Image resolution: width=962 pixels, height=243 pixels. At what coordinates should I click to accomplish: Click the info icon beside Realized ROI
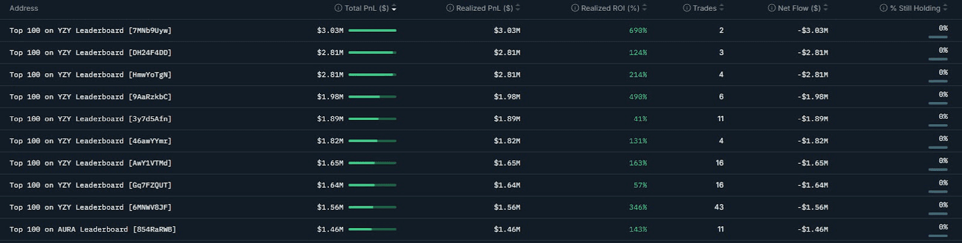[575, 8]
